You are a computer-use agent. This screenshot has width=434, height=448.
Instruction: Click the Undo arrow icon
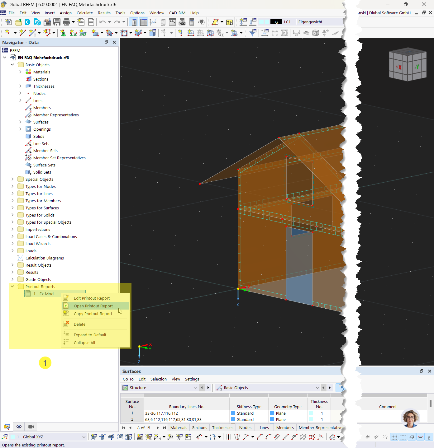(103, 22)
